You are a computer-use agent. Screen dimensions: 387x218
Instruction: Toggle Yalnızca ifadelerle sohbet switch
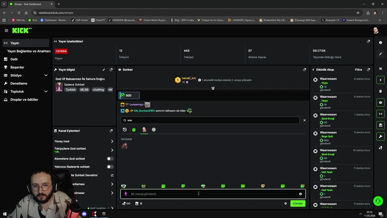pyautogui.click(x=110, y=167)
